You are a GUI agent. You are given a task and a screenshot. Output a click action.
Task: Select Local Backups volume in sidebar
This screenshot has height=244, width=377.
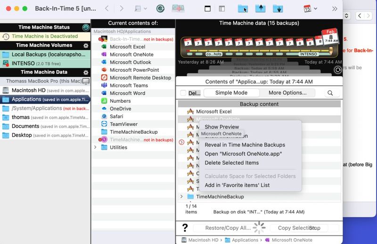(x=45, y=54)
